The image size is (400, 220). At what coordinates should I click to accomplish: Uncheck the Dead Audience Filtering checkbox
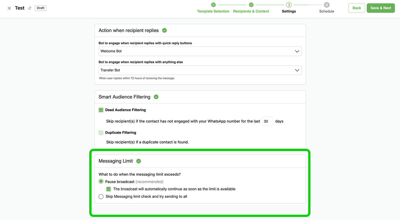pyautogui.click(x=101, y=110)
